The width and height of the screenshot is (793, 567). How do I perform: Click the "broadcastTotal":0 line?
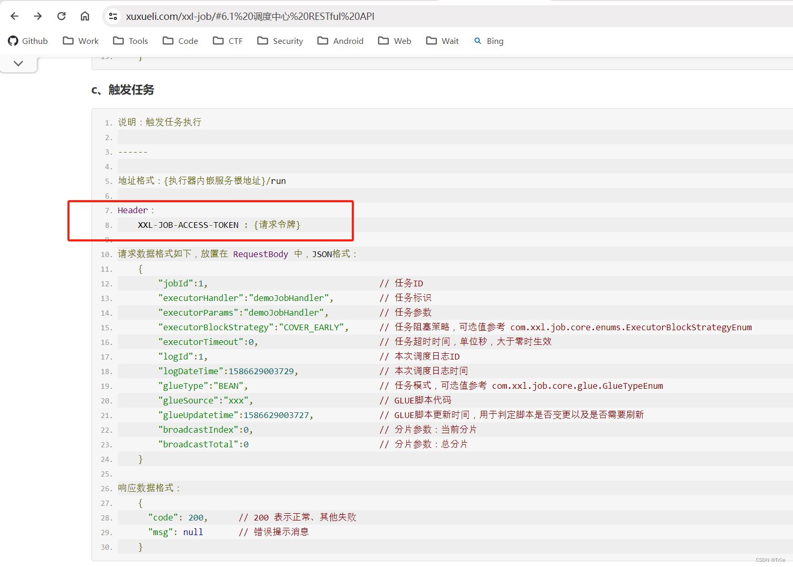pos(203,444)
